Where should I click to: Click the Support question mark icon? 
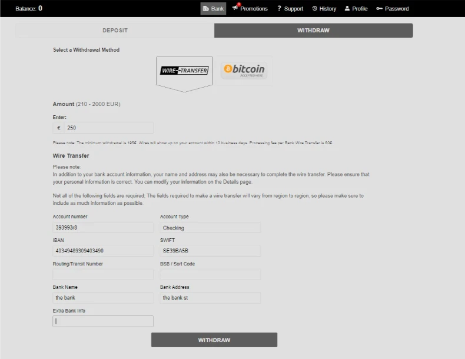coord(279,8)
